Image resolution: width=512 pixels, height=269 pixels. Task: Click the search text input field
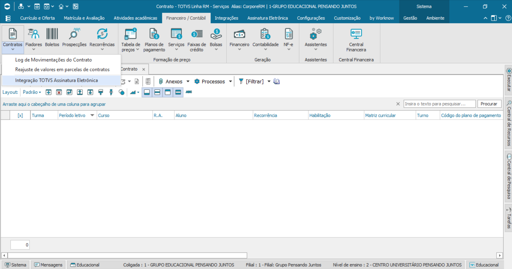point(440,104)
